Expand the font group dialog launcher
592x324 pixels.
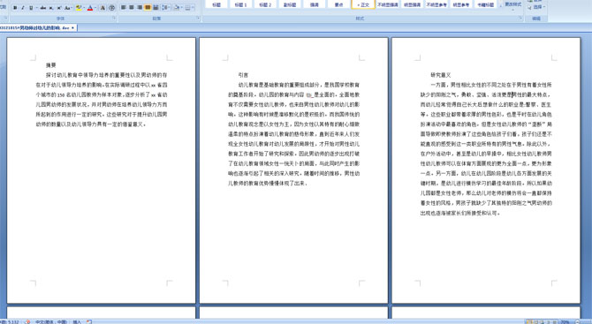point(114,19)
